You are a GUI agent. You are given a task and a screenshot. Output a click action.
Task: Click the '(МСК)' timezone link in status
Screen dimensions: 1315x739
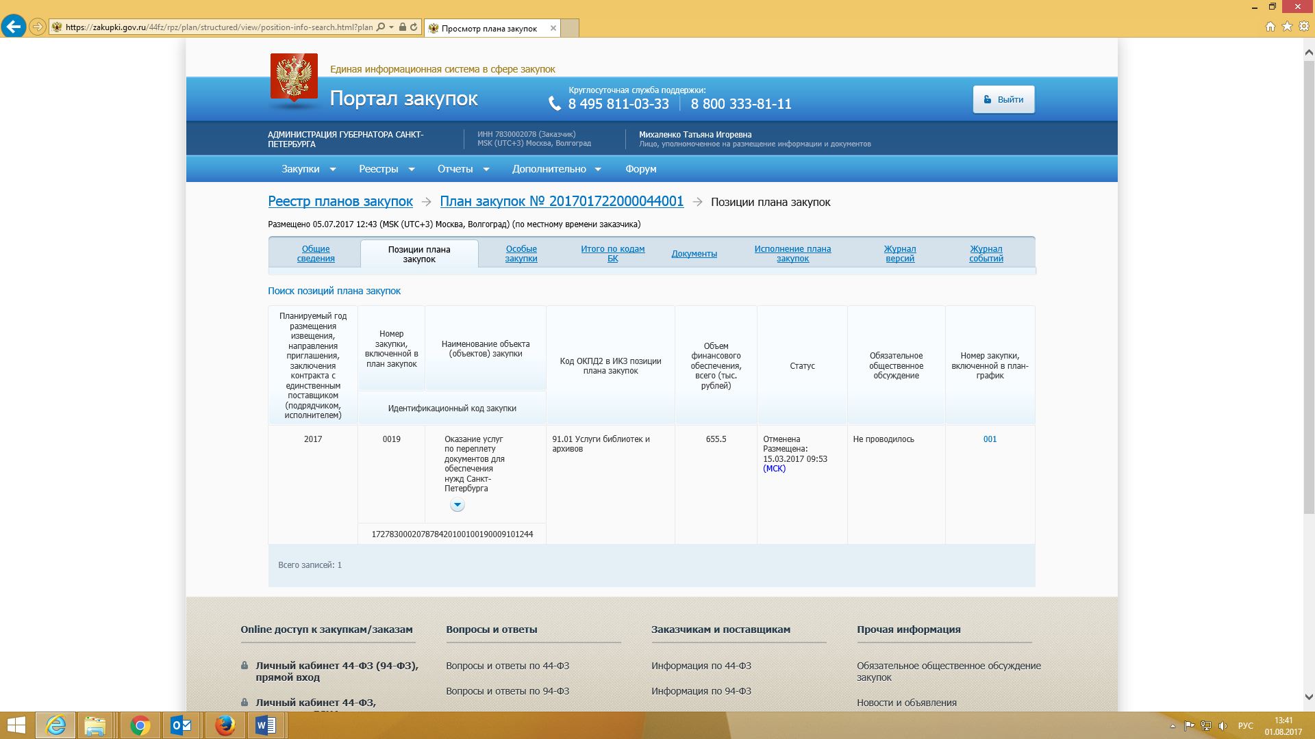[774, 469]
